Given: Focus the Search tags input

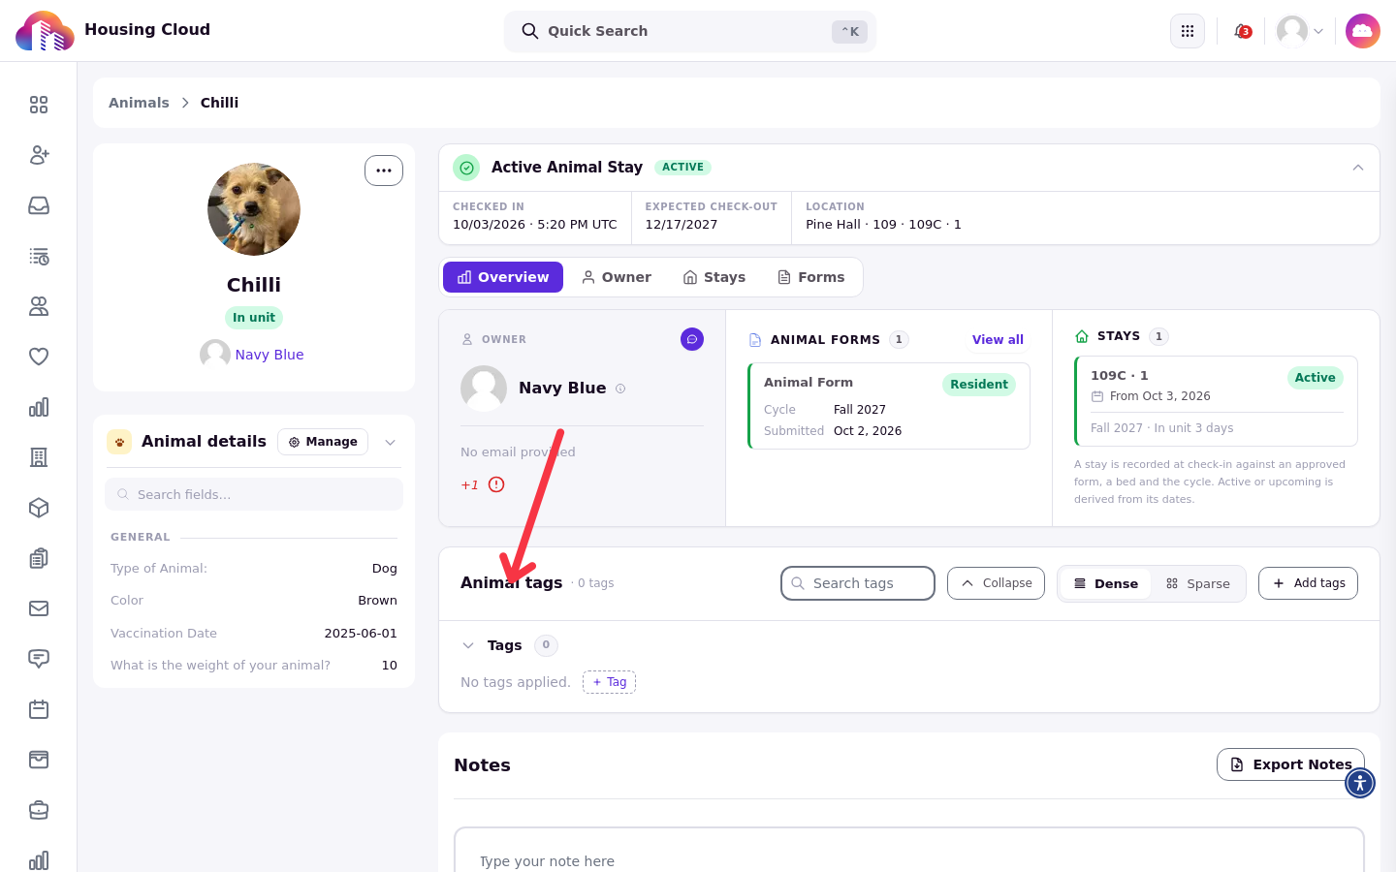Looking at the screenshot, I should pyautogui.click(x=858, y=583).
